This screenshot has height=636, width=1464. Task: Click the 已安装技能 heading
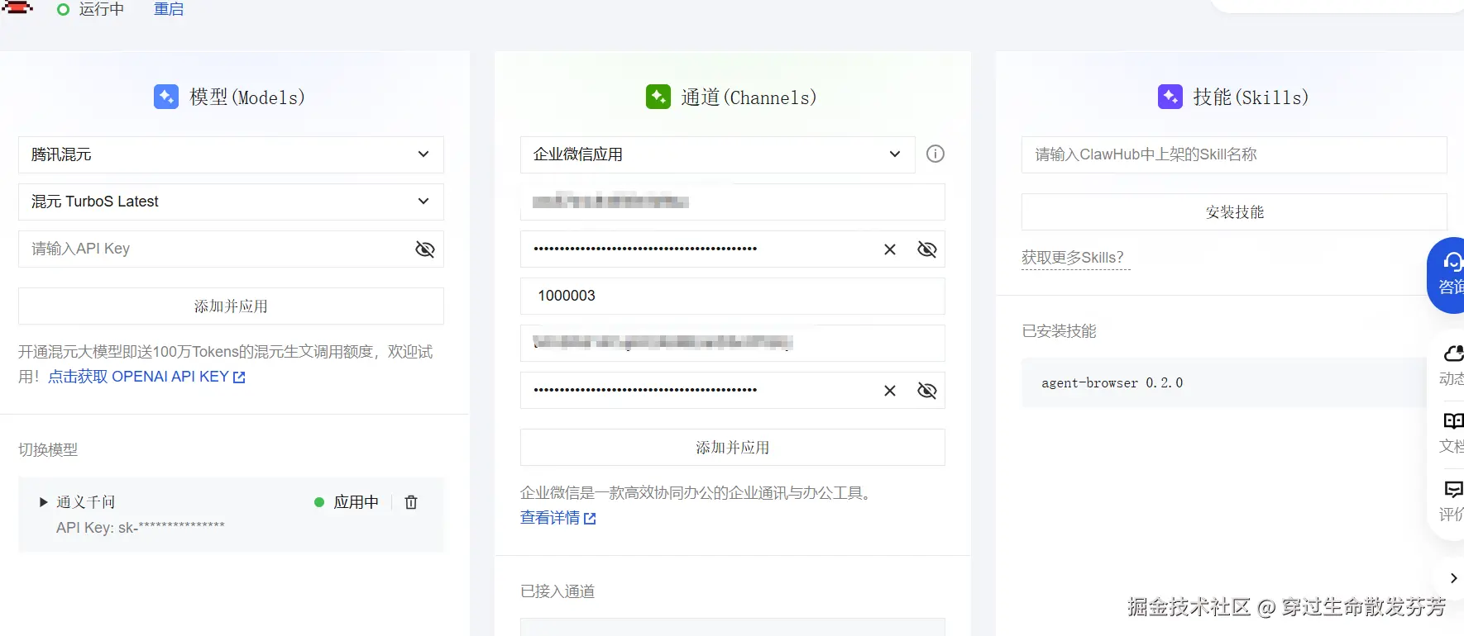click(x=1059, y=331)
